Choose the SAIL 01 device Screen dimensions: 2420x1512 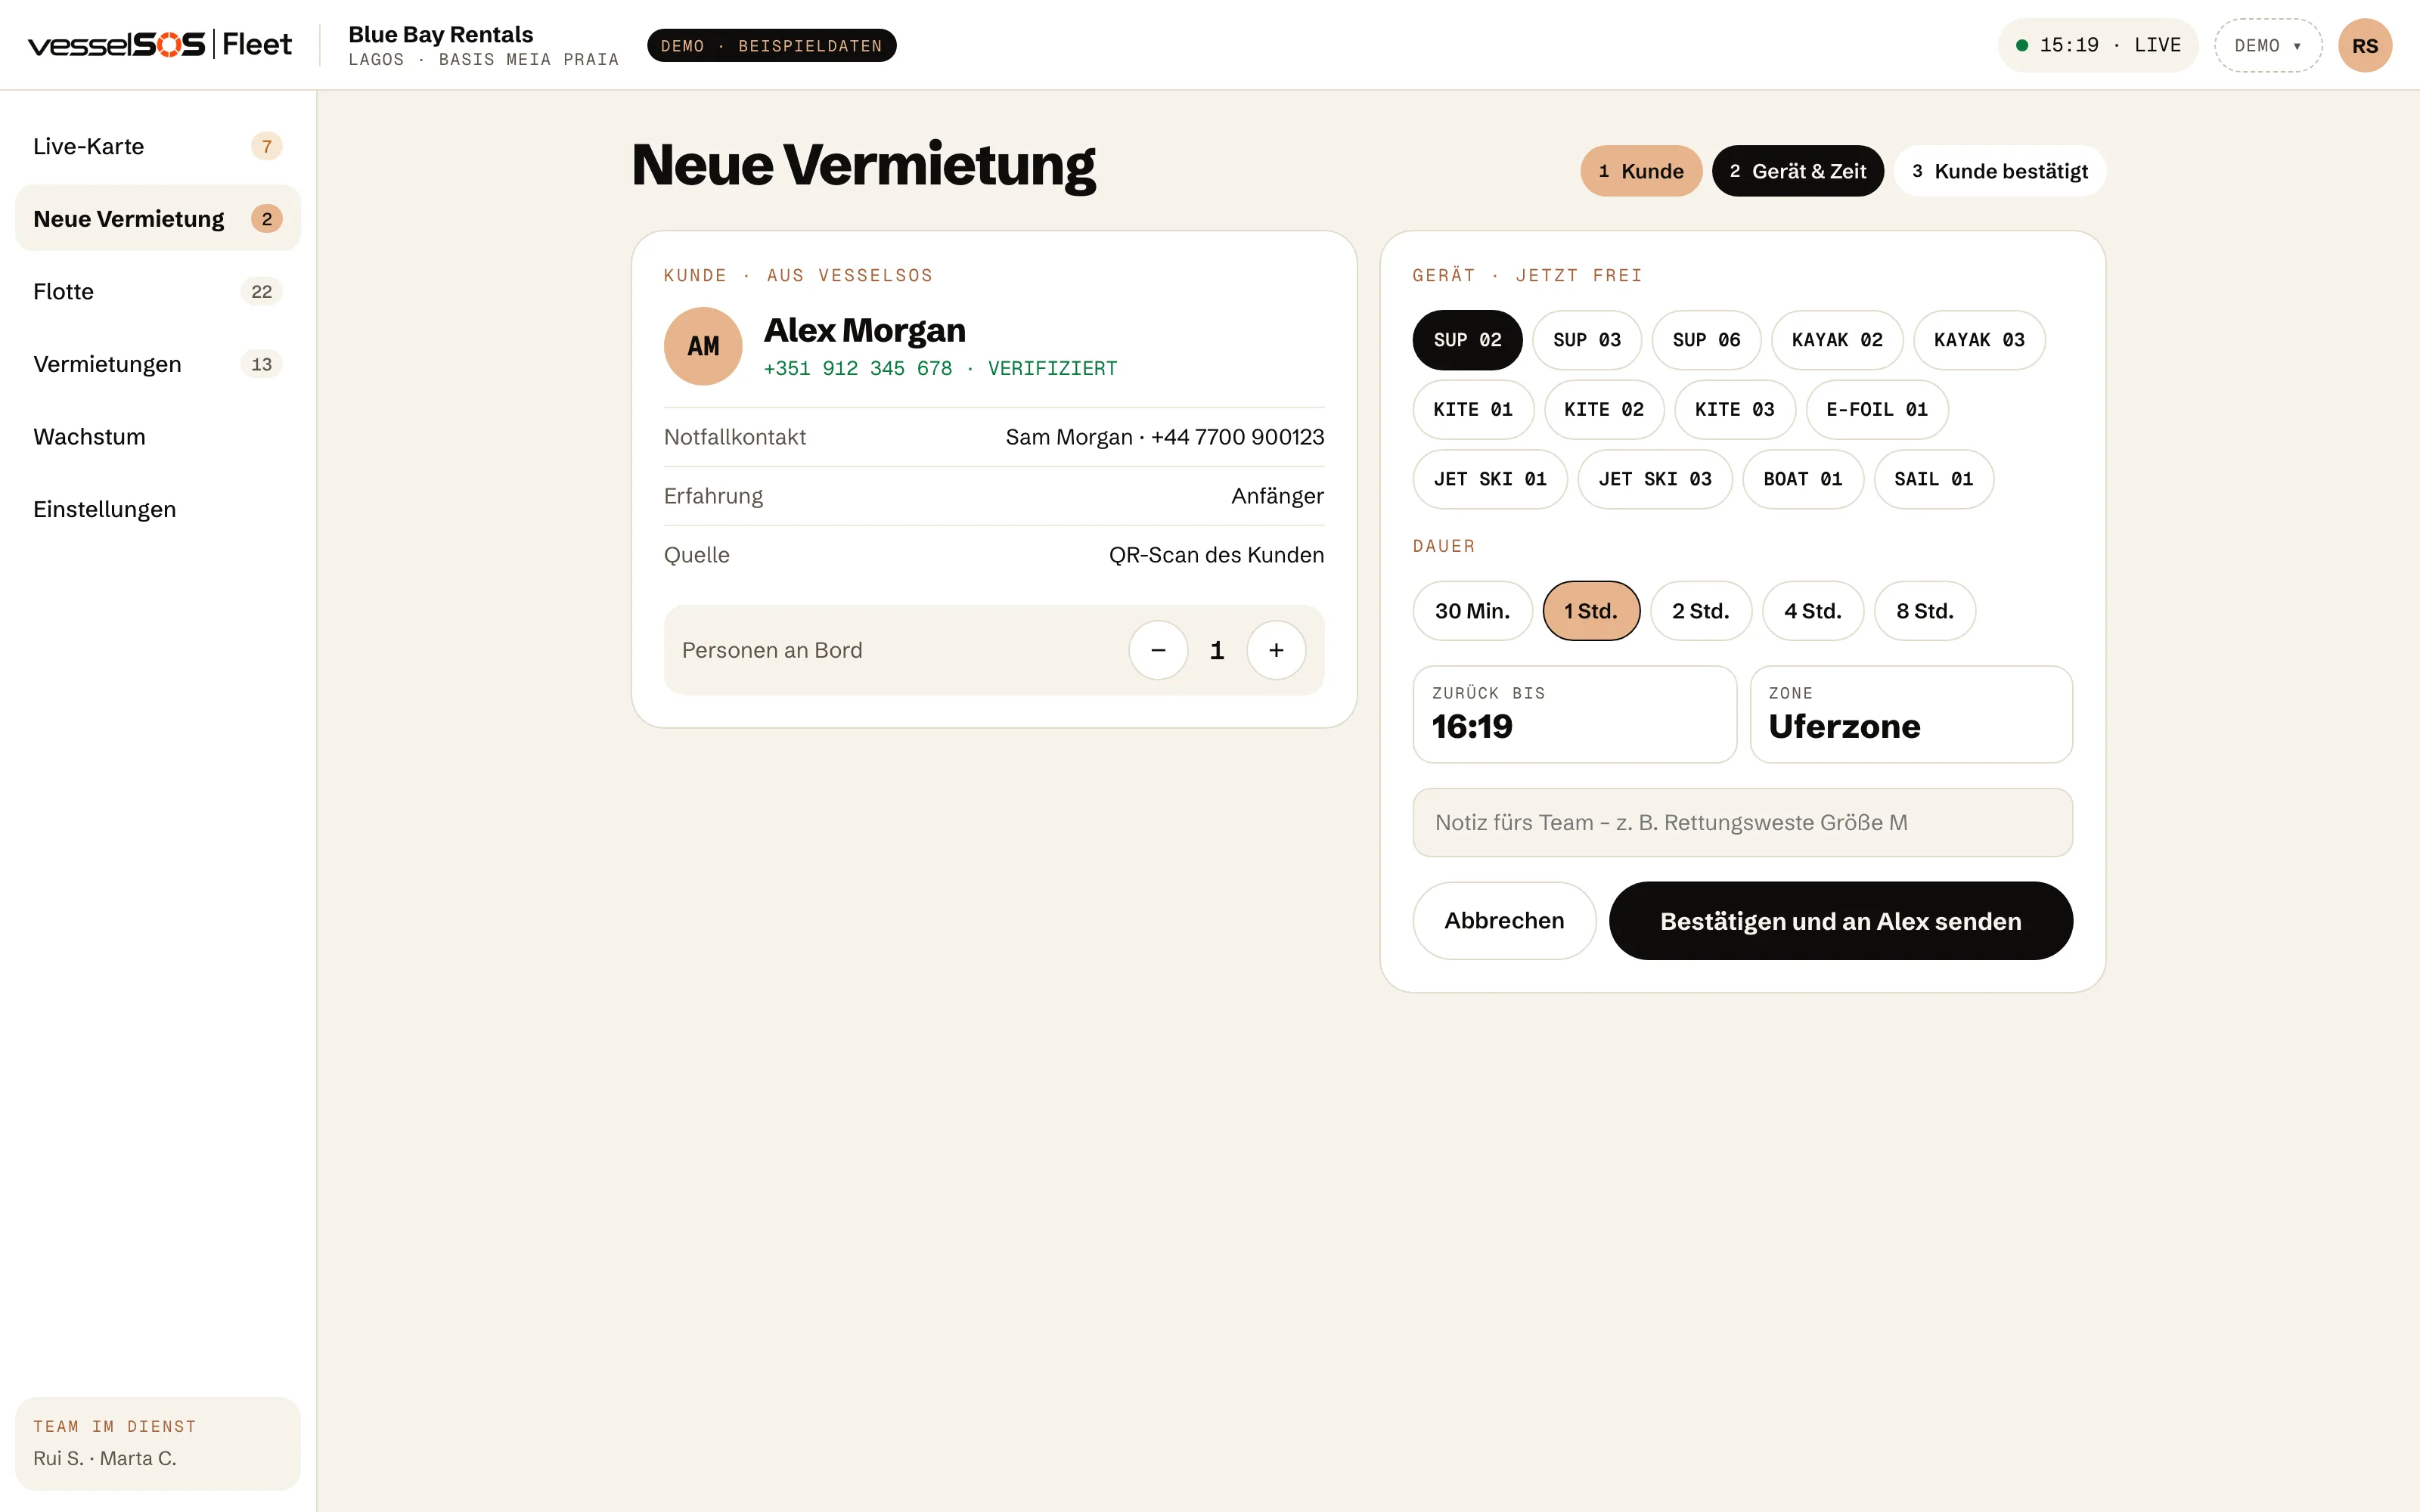tap(1934, 479)
